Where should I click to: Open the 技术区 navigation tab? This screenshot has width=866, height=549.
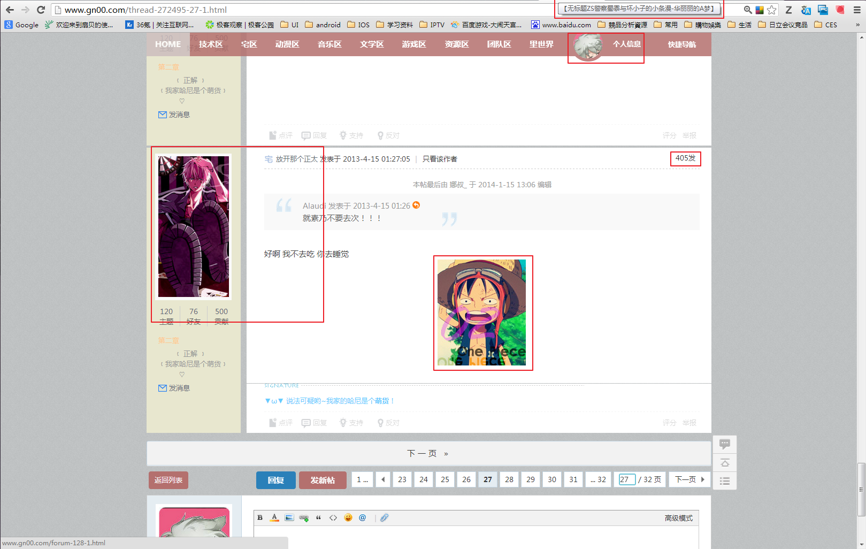(211, 44)
